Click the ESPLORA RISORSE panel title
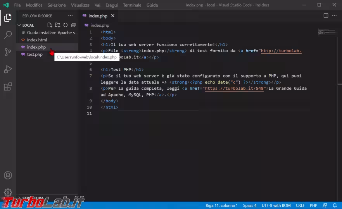342x209 pixels. click(x=37, y=15)
